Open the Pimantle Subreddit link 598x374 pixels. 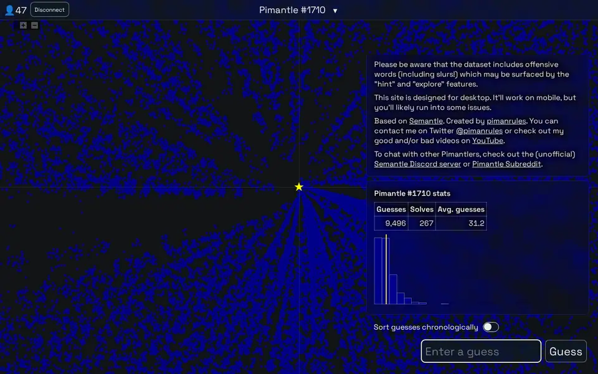(506, 164)
